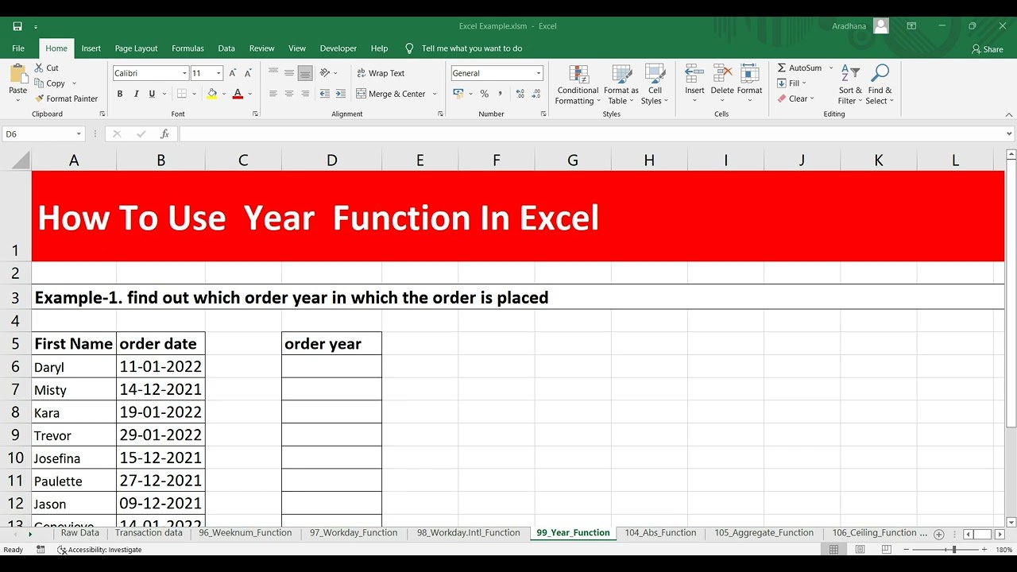
Task: Open Conditional Formatting menu
Action: [x=578, y=85]
